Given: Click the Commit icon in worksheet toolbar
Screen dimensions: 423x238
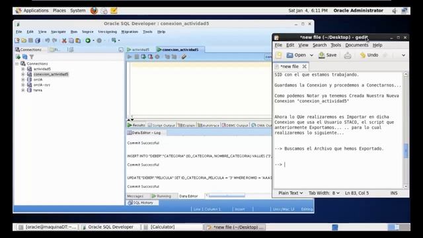Looking at the screenshot, I should pos(143,57).
